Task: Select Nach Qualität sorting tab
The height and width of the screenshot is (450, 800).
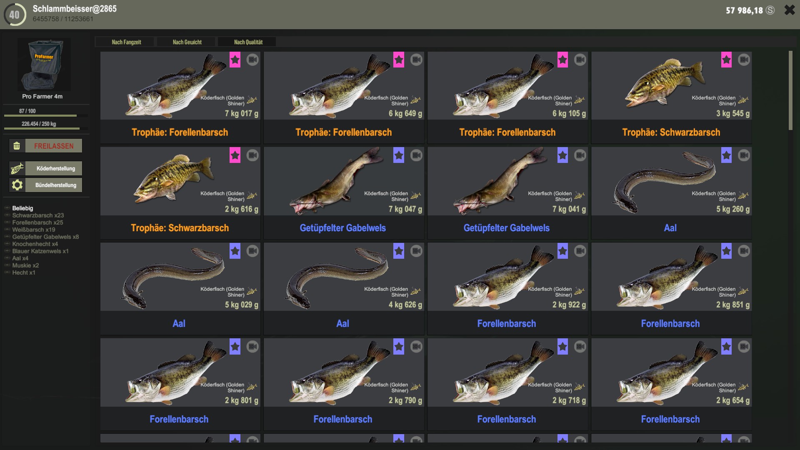Action: pyautogui.click(x=248, y=42)
